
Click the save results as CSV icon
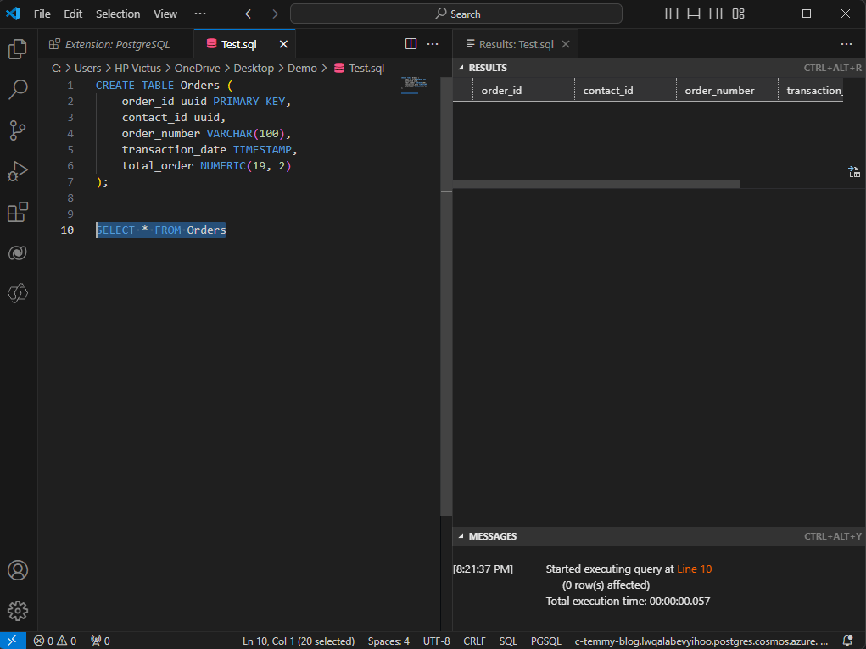(x=854, y=172)
